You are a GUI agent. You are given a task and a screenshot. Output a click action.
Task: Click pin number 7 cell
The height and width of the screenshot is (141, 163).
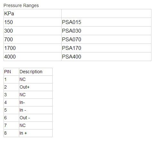tap(11, 125)
